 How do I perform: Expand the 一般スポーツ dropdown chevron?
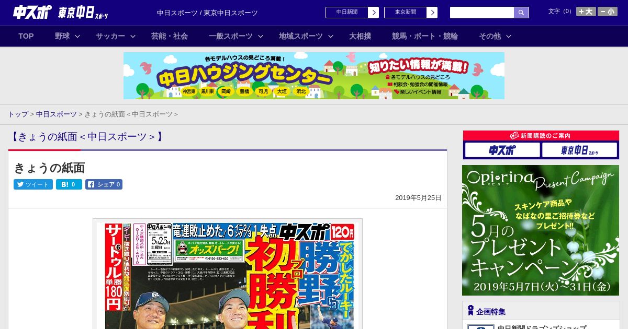[x=261, y=37]
